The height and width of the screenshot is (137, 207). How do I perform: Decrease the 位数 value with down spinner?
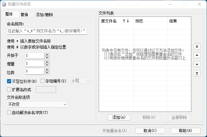click(x=47, y=72)
